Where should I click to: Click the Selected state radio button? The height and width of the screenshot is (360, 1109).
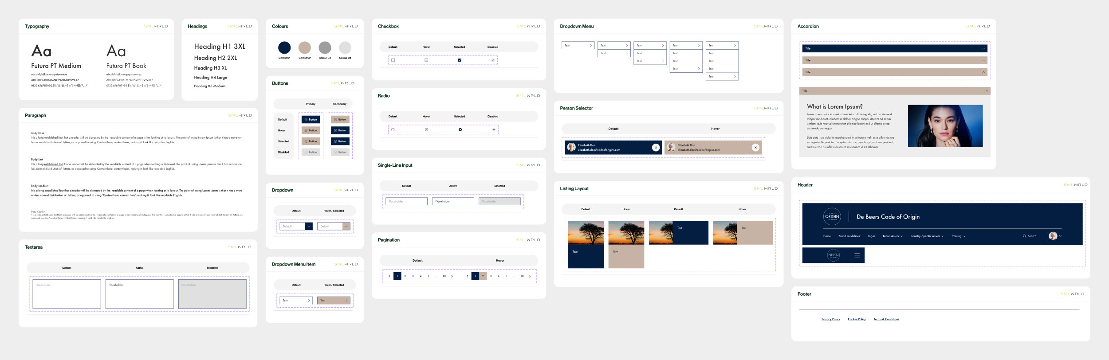point(460,130)
